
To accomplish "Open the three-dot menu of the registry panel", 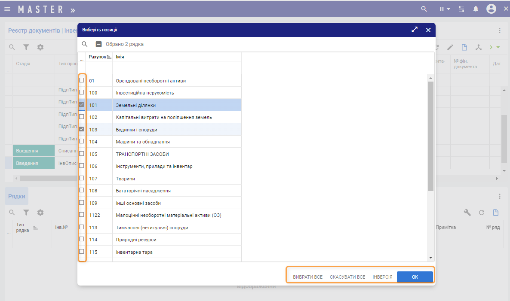I will tap(500, 30).
